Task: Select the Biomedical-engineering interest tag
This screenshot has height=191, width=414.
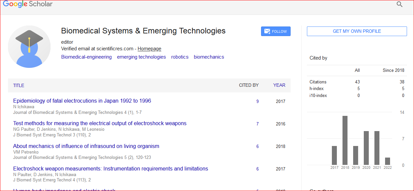Action: 86,57
